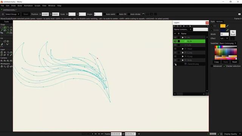Click the Copy style button
Screen dimensions: 242x136
(216, 62)
